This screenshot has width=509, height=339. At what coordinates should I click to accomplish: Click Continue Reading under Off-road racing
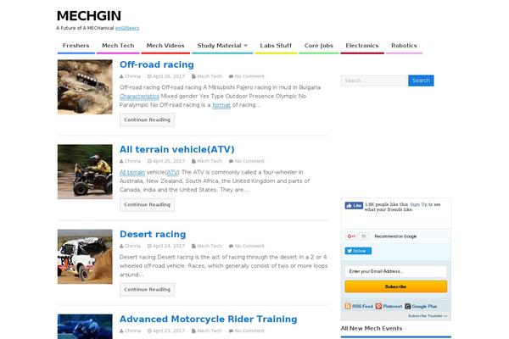[147, 119]
